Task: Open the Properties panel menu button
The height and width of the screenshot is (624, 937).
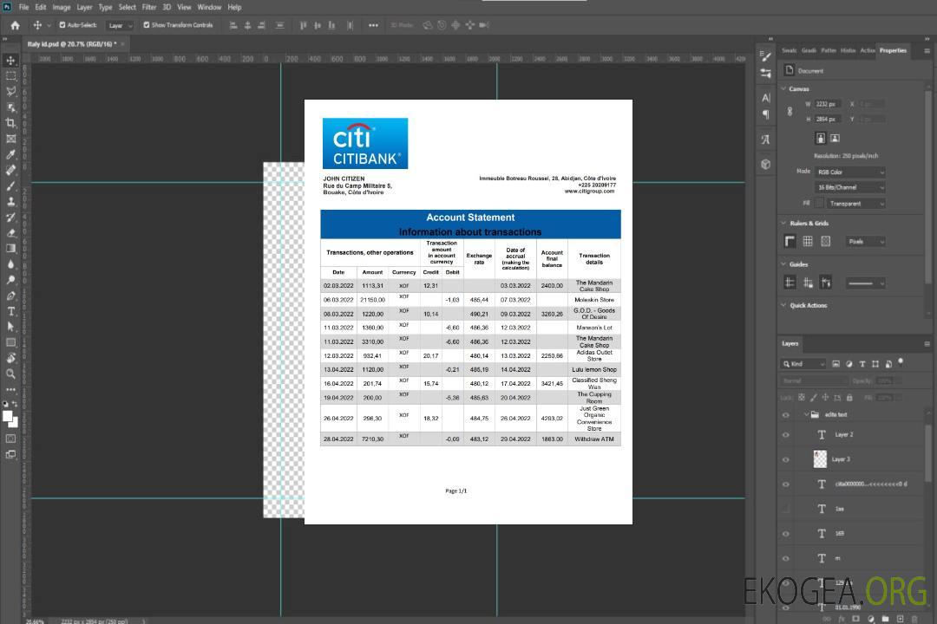Action: 927,51
